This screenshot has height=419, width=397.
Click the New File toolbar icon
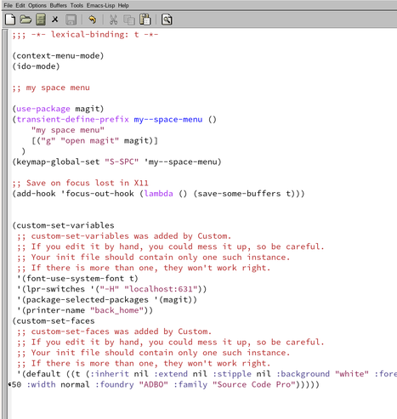tap(10, 20)
